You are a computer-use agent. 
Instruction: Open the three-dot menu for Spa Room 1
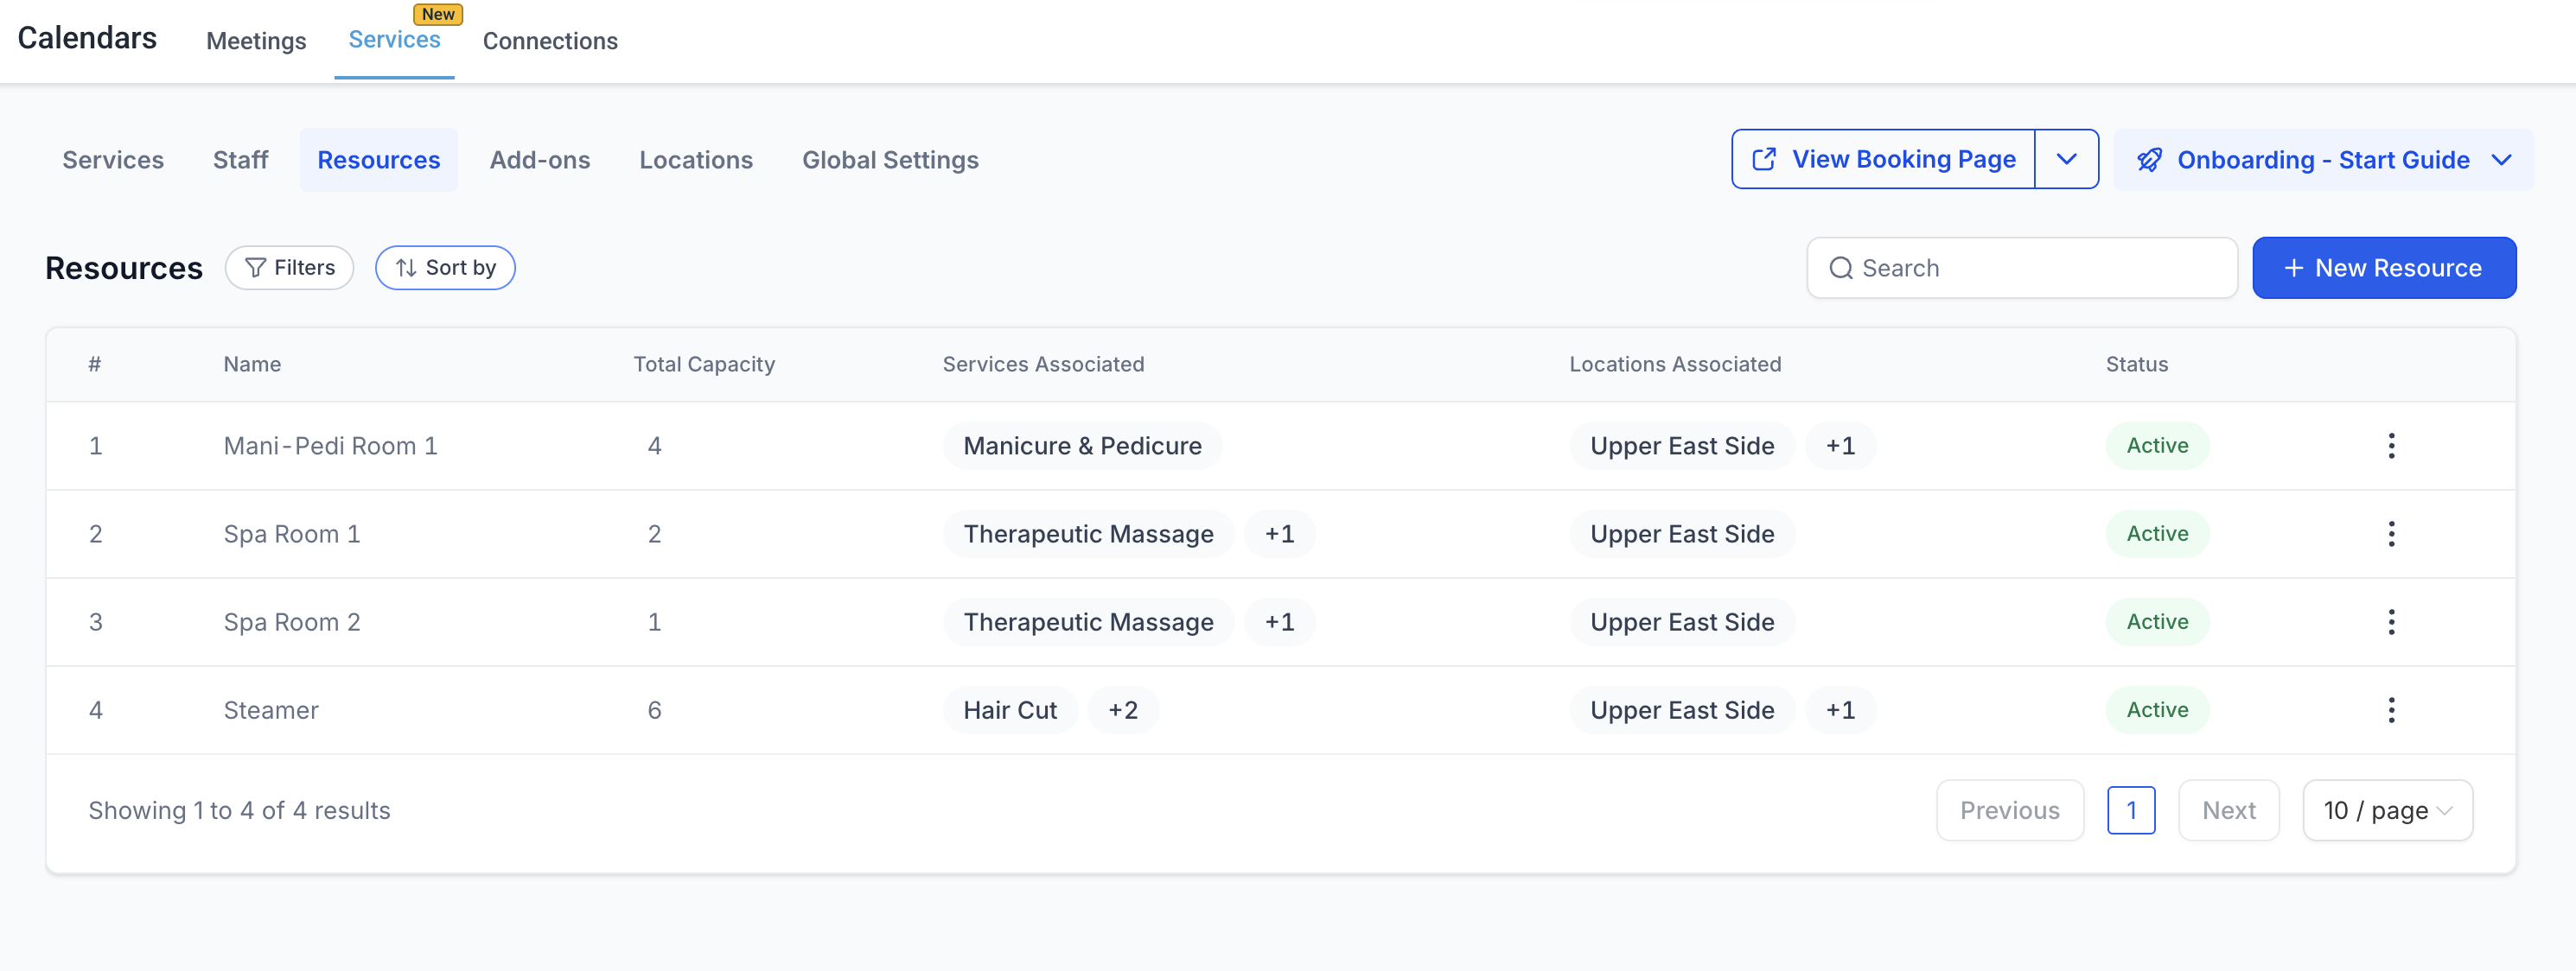(2390, 534)
